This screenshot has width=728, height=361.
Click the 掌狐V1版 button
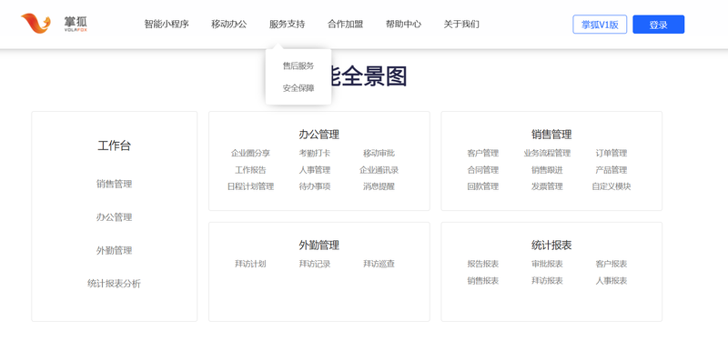click(600, 25)
